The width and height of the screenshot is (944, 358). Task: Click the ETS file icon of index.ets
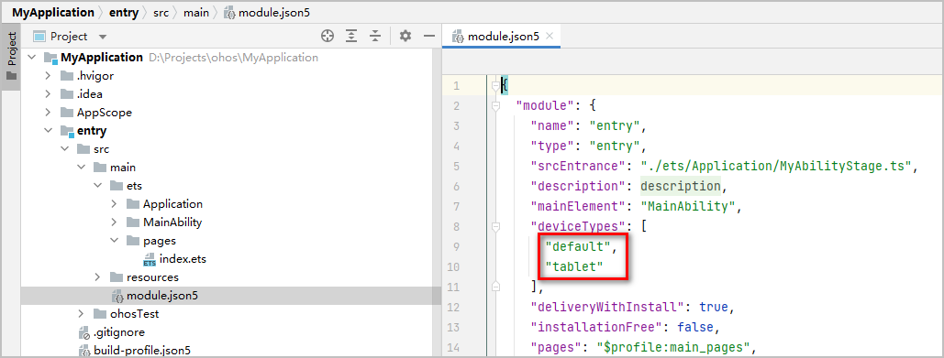point(149,259)
